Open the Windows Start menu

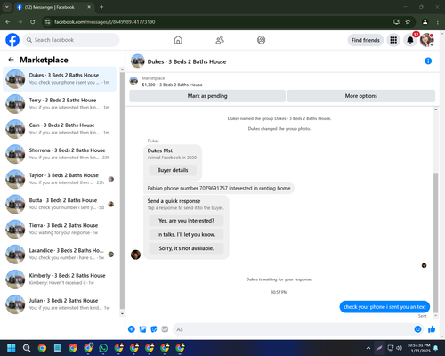tap(12, 348)
